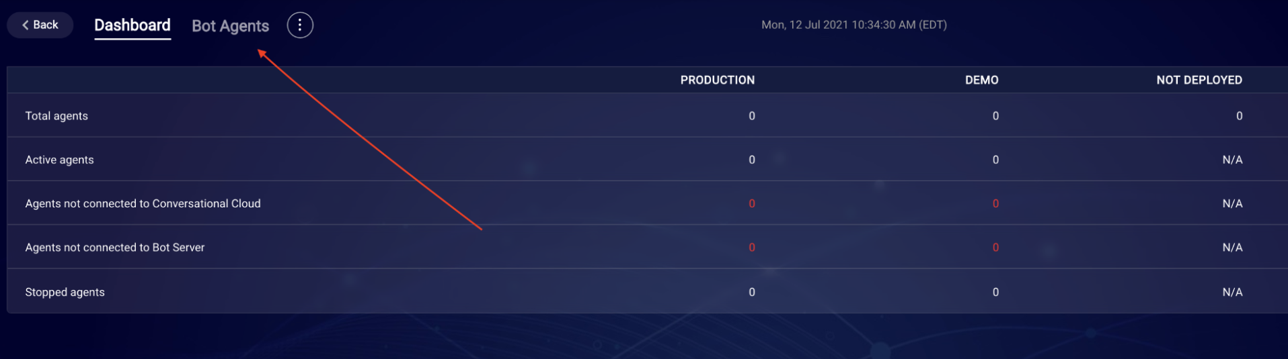Select the Active agents row label
Viewport: 1288px width, 359px height.
pos(59,160)
